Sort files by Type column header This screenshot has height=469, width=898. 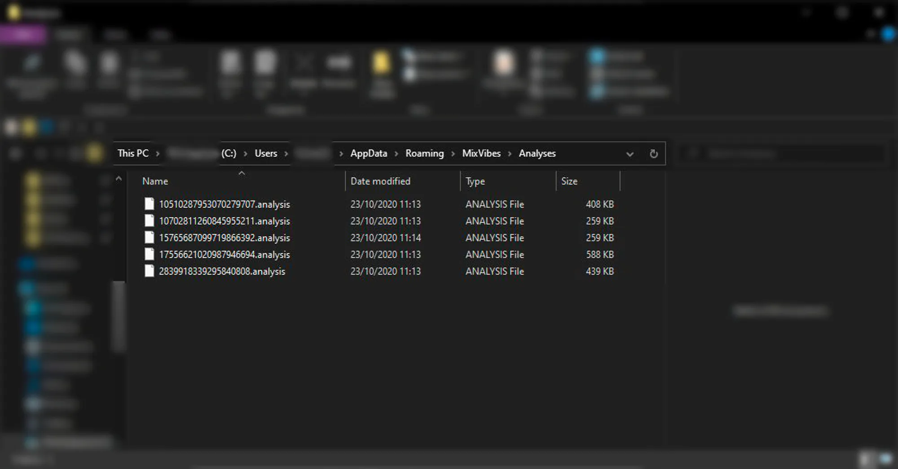pos(475,181)
